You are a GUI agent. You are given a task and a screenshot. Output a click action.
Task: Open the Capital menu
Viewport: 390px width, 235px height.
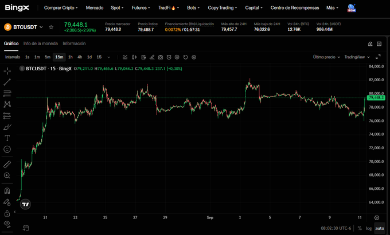[253, 7]
